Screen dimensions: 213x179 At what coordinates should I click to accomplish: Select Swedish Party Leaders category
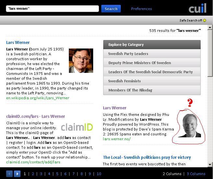(x=152, y=54)
